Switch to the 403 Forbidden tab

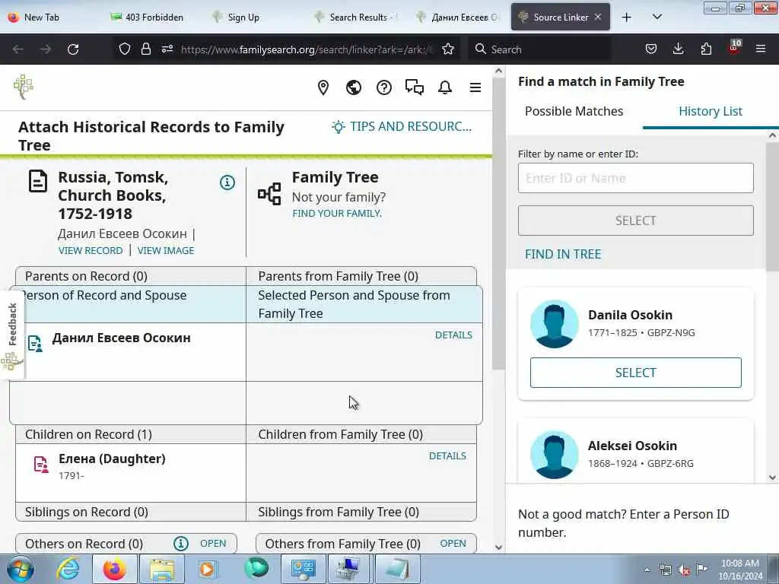147,17
